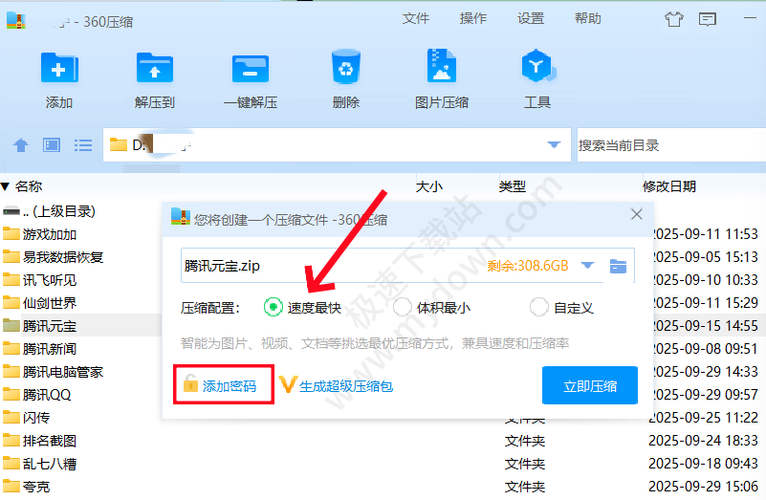Open the 工具 tools icon

537,66
